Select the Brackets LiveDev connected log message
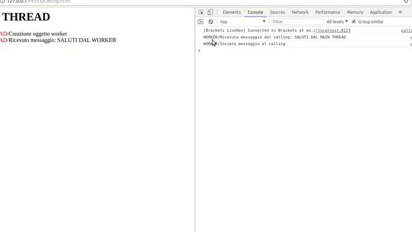 (x=277, y=30)
